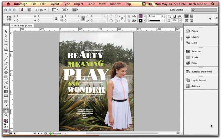The width and height of the screenshot is (221, 139).
Task: Select the Free Transform tool
Action: click(x=6, y=87)
